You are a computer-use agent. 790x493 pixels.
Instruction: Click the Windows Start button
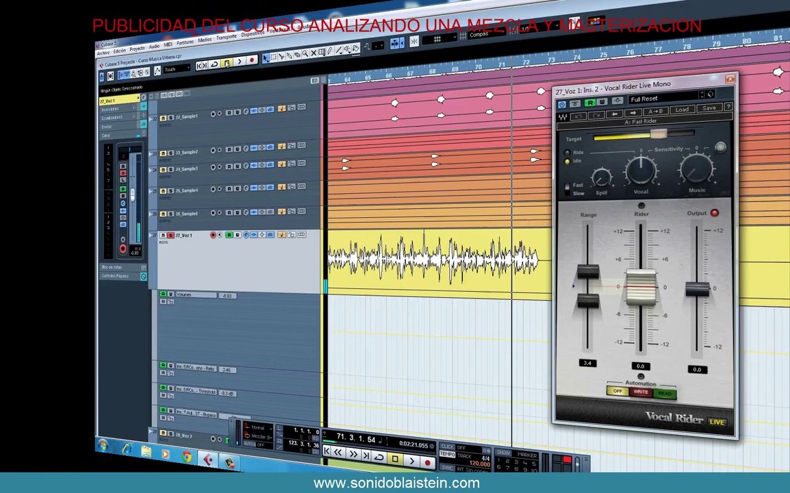[x=103, y=447]
